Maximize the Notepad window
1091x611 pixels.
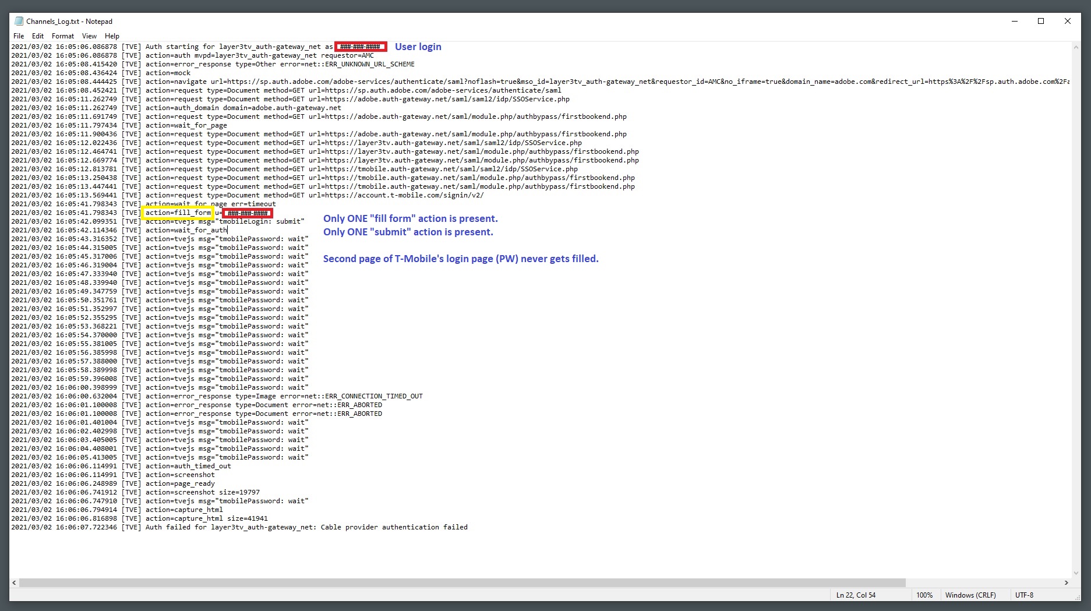pyautogui.click(x=1041, y=22)
